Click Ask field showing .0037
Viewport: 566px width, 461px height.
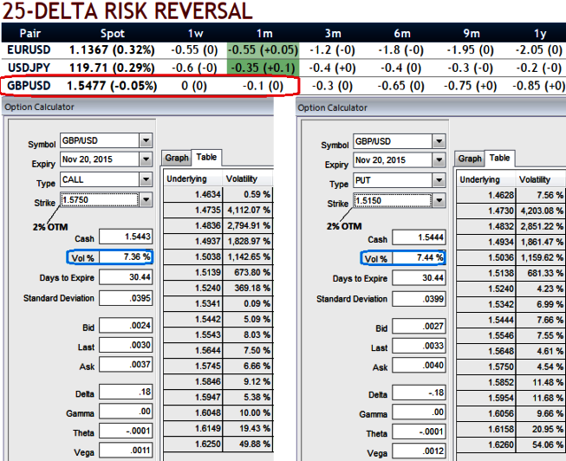coord(126,365)
